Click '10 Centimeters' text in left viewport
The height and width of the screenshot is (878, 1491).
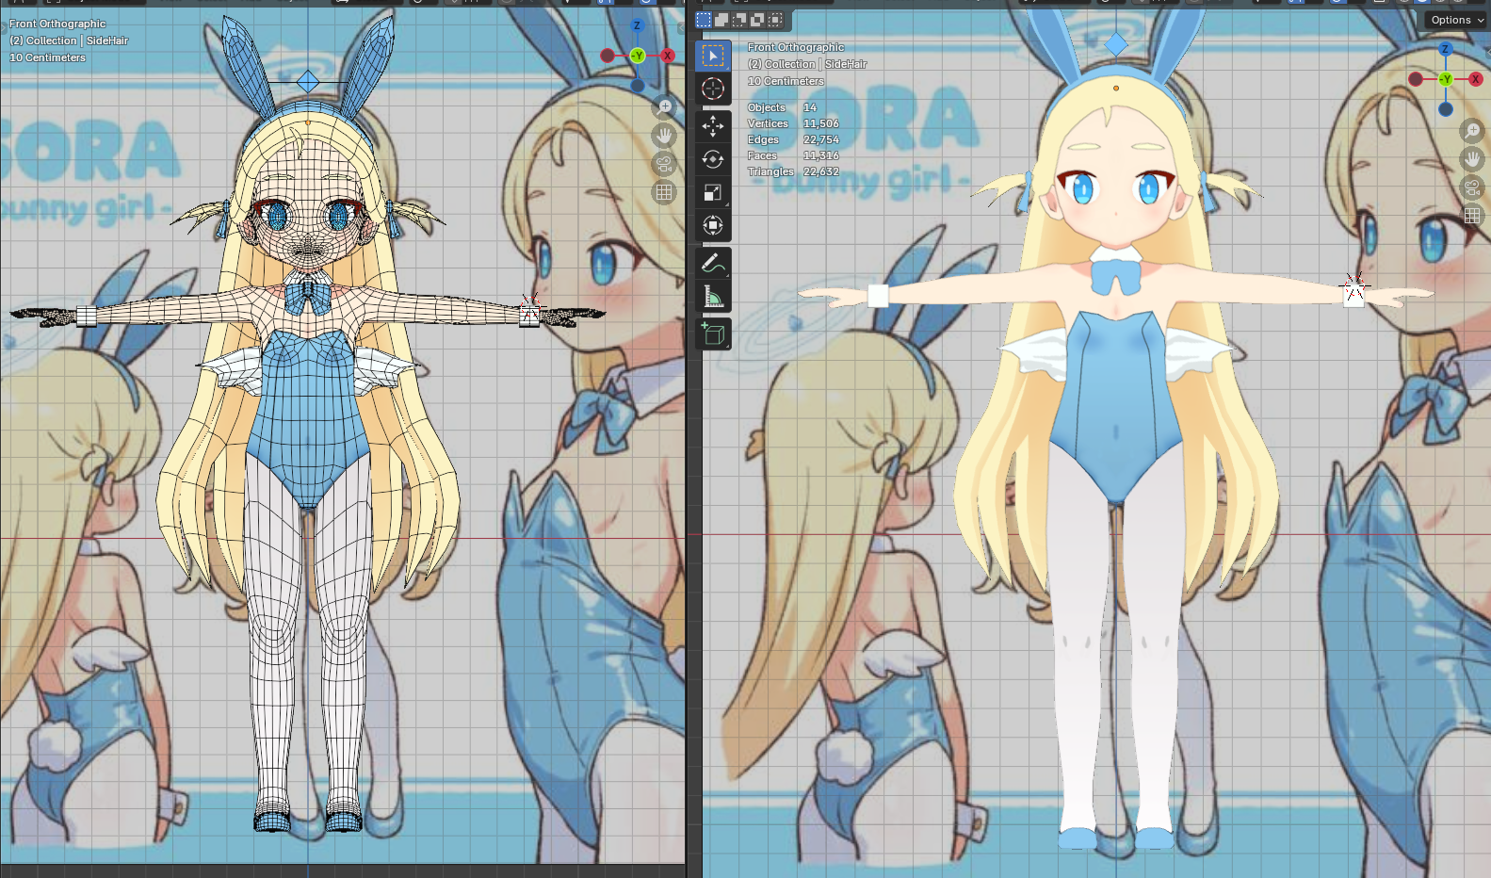tap(47, 57)
